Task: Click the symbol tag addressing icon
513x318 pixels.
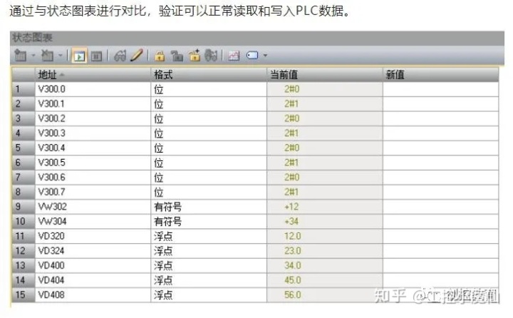Action: (252, 56)
